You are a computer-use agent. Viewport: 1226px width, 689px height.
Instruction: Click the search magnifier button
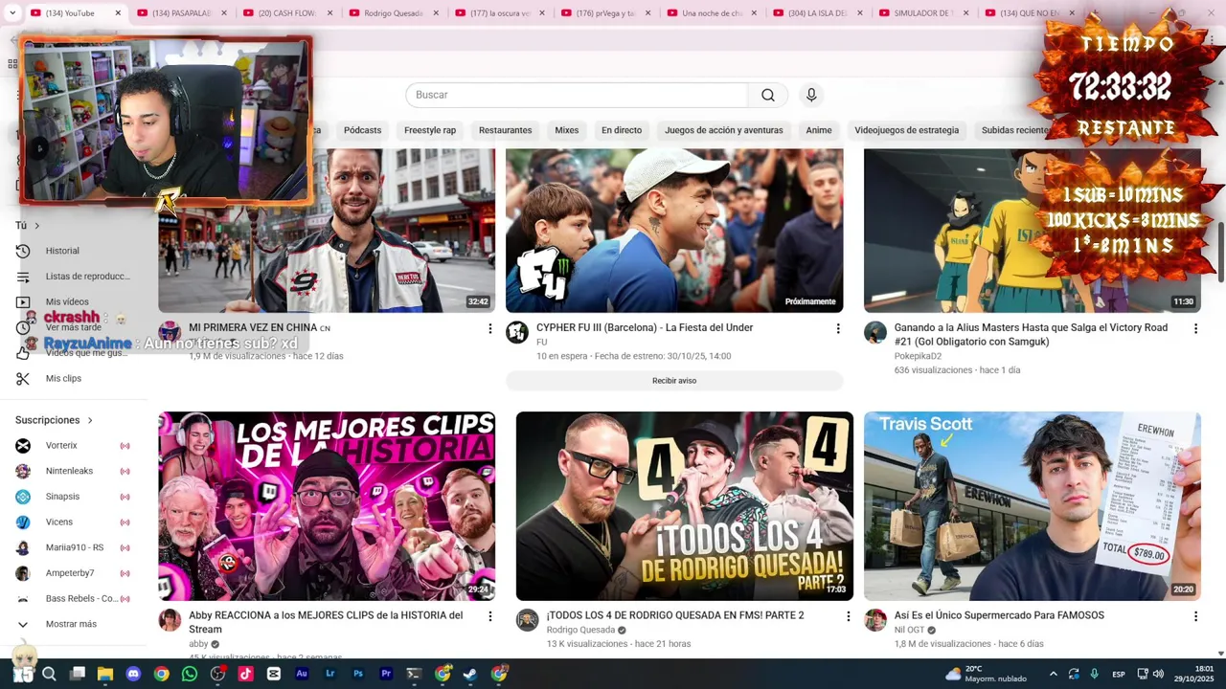tap(767, 95)
